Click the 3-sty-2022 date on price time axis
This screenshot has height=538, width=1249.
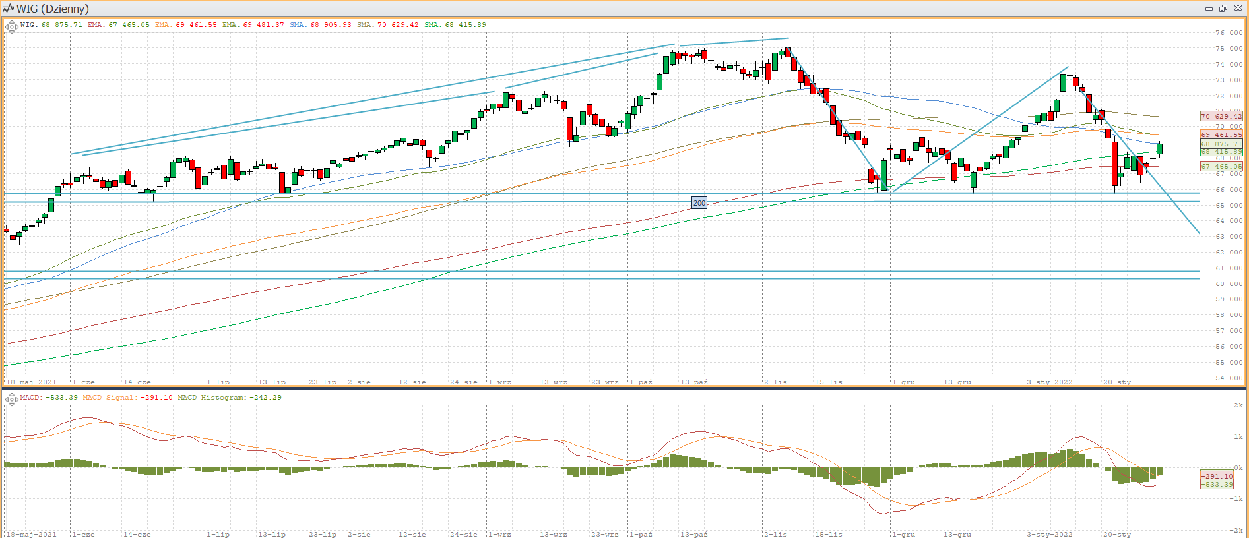[x=1049, y=382]
